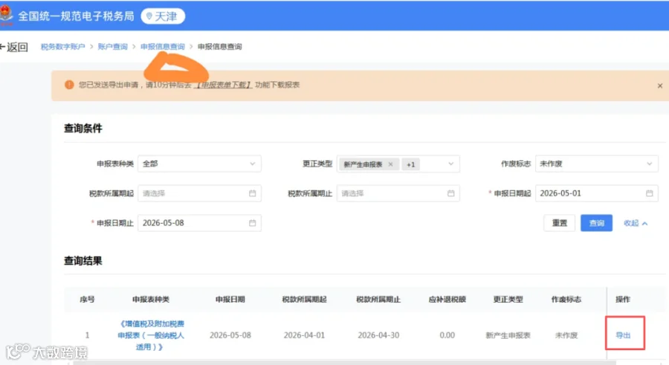
Task: Click the national tax emblem logo
Action: pyautogui.click(x=6, y=16)
